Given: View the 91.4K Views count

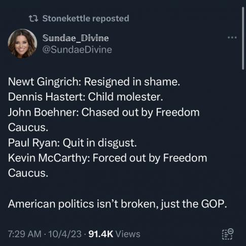Looking at the screenshot, I should pos(115,234).
